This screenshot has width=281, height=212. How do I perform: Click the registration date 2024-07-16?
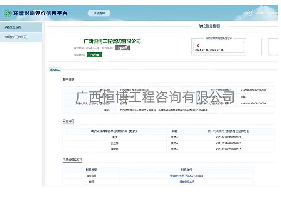pos(93,48)
